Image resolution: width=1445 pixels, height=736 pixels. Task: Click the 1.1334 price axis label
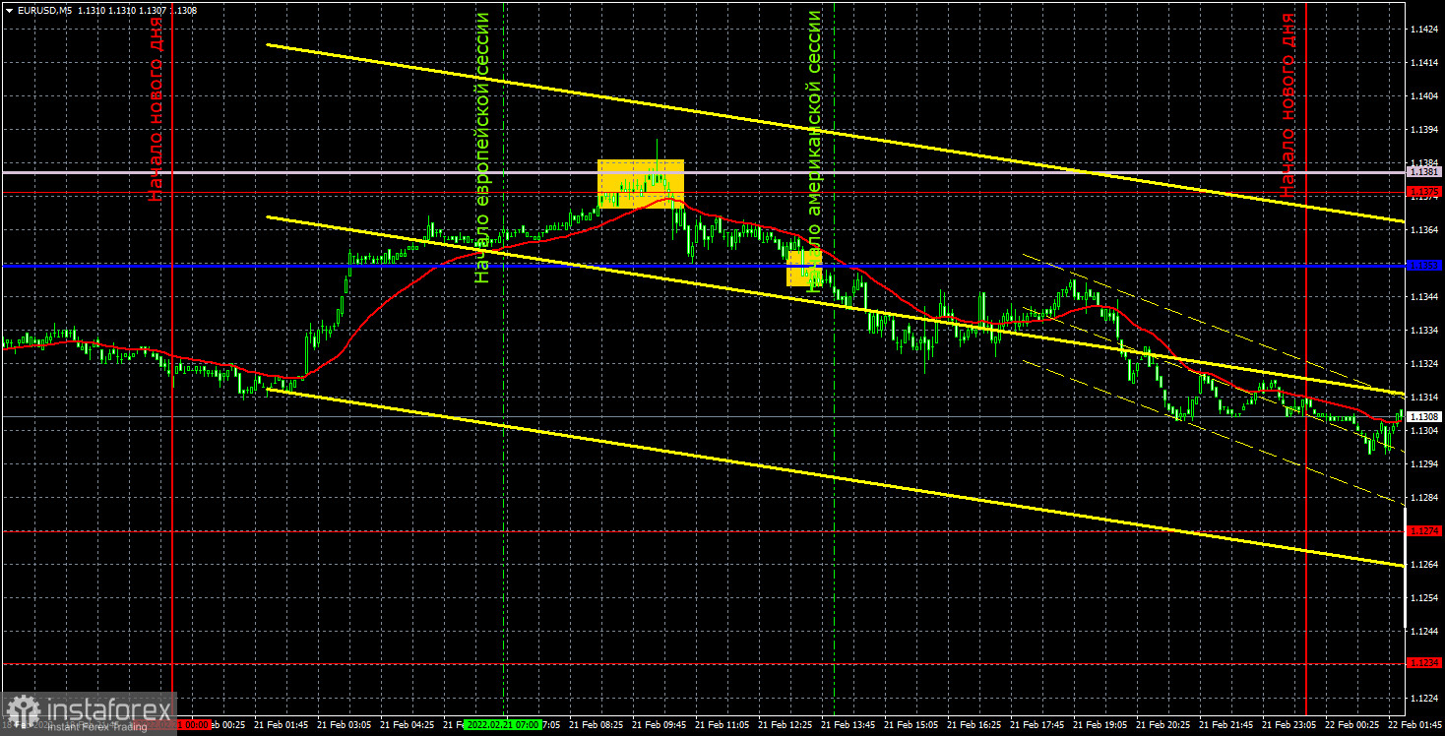(1424, 331)
